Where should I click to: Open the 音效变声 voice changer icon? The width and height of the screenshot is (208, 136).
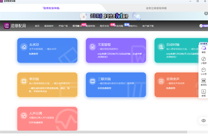point(161,81)
